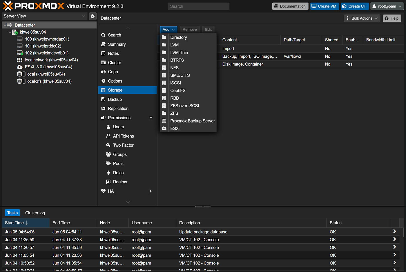
Task: Switch to the Tasks tab
Action: pyautogui.click(x=12, y=213)
